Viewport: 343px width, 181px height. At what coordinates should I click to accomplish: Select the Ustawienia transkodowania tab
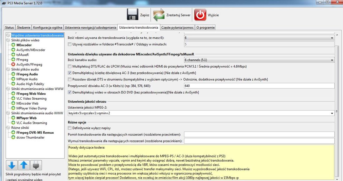pyautogui.click(x=139, y=27)
